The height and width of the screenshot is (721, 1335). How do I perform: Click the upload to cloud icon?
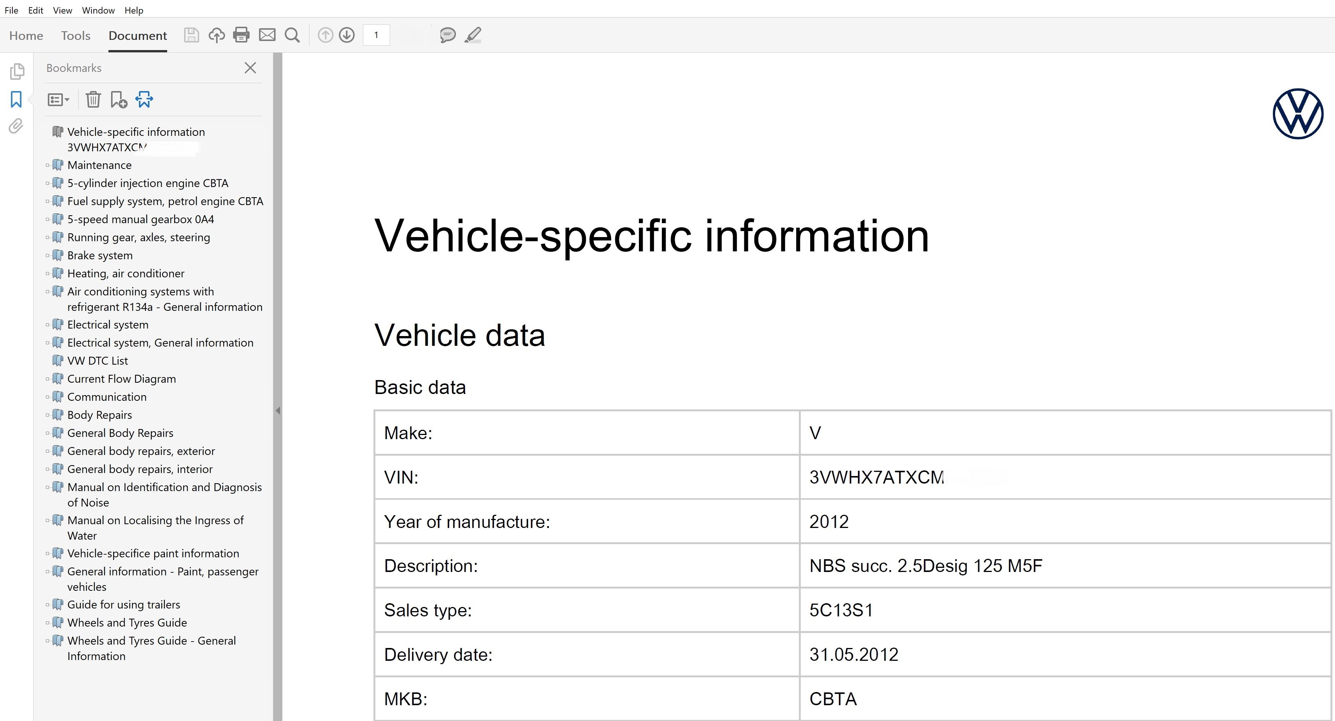[x=216, y=35]
